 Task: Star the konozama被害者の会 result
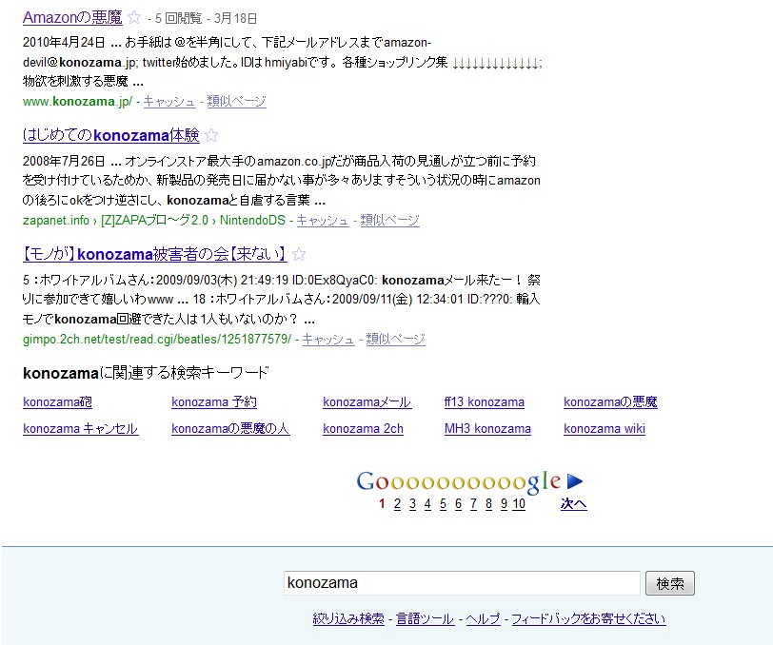299,254
